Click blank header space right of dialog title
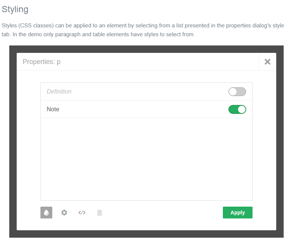The width and height of the screenshot is (297, 241). click(159, 62)
